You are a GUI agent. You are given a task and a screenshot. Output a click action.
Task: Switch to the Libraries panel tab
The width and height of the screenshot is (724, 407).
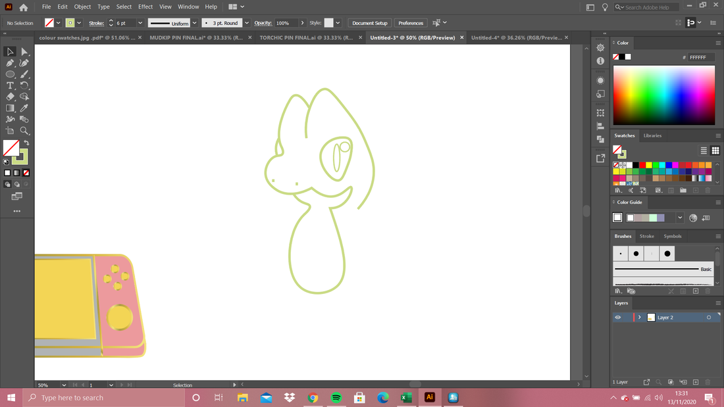click(x=652, y=135)
